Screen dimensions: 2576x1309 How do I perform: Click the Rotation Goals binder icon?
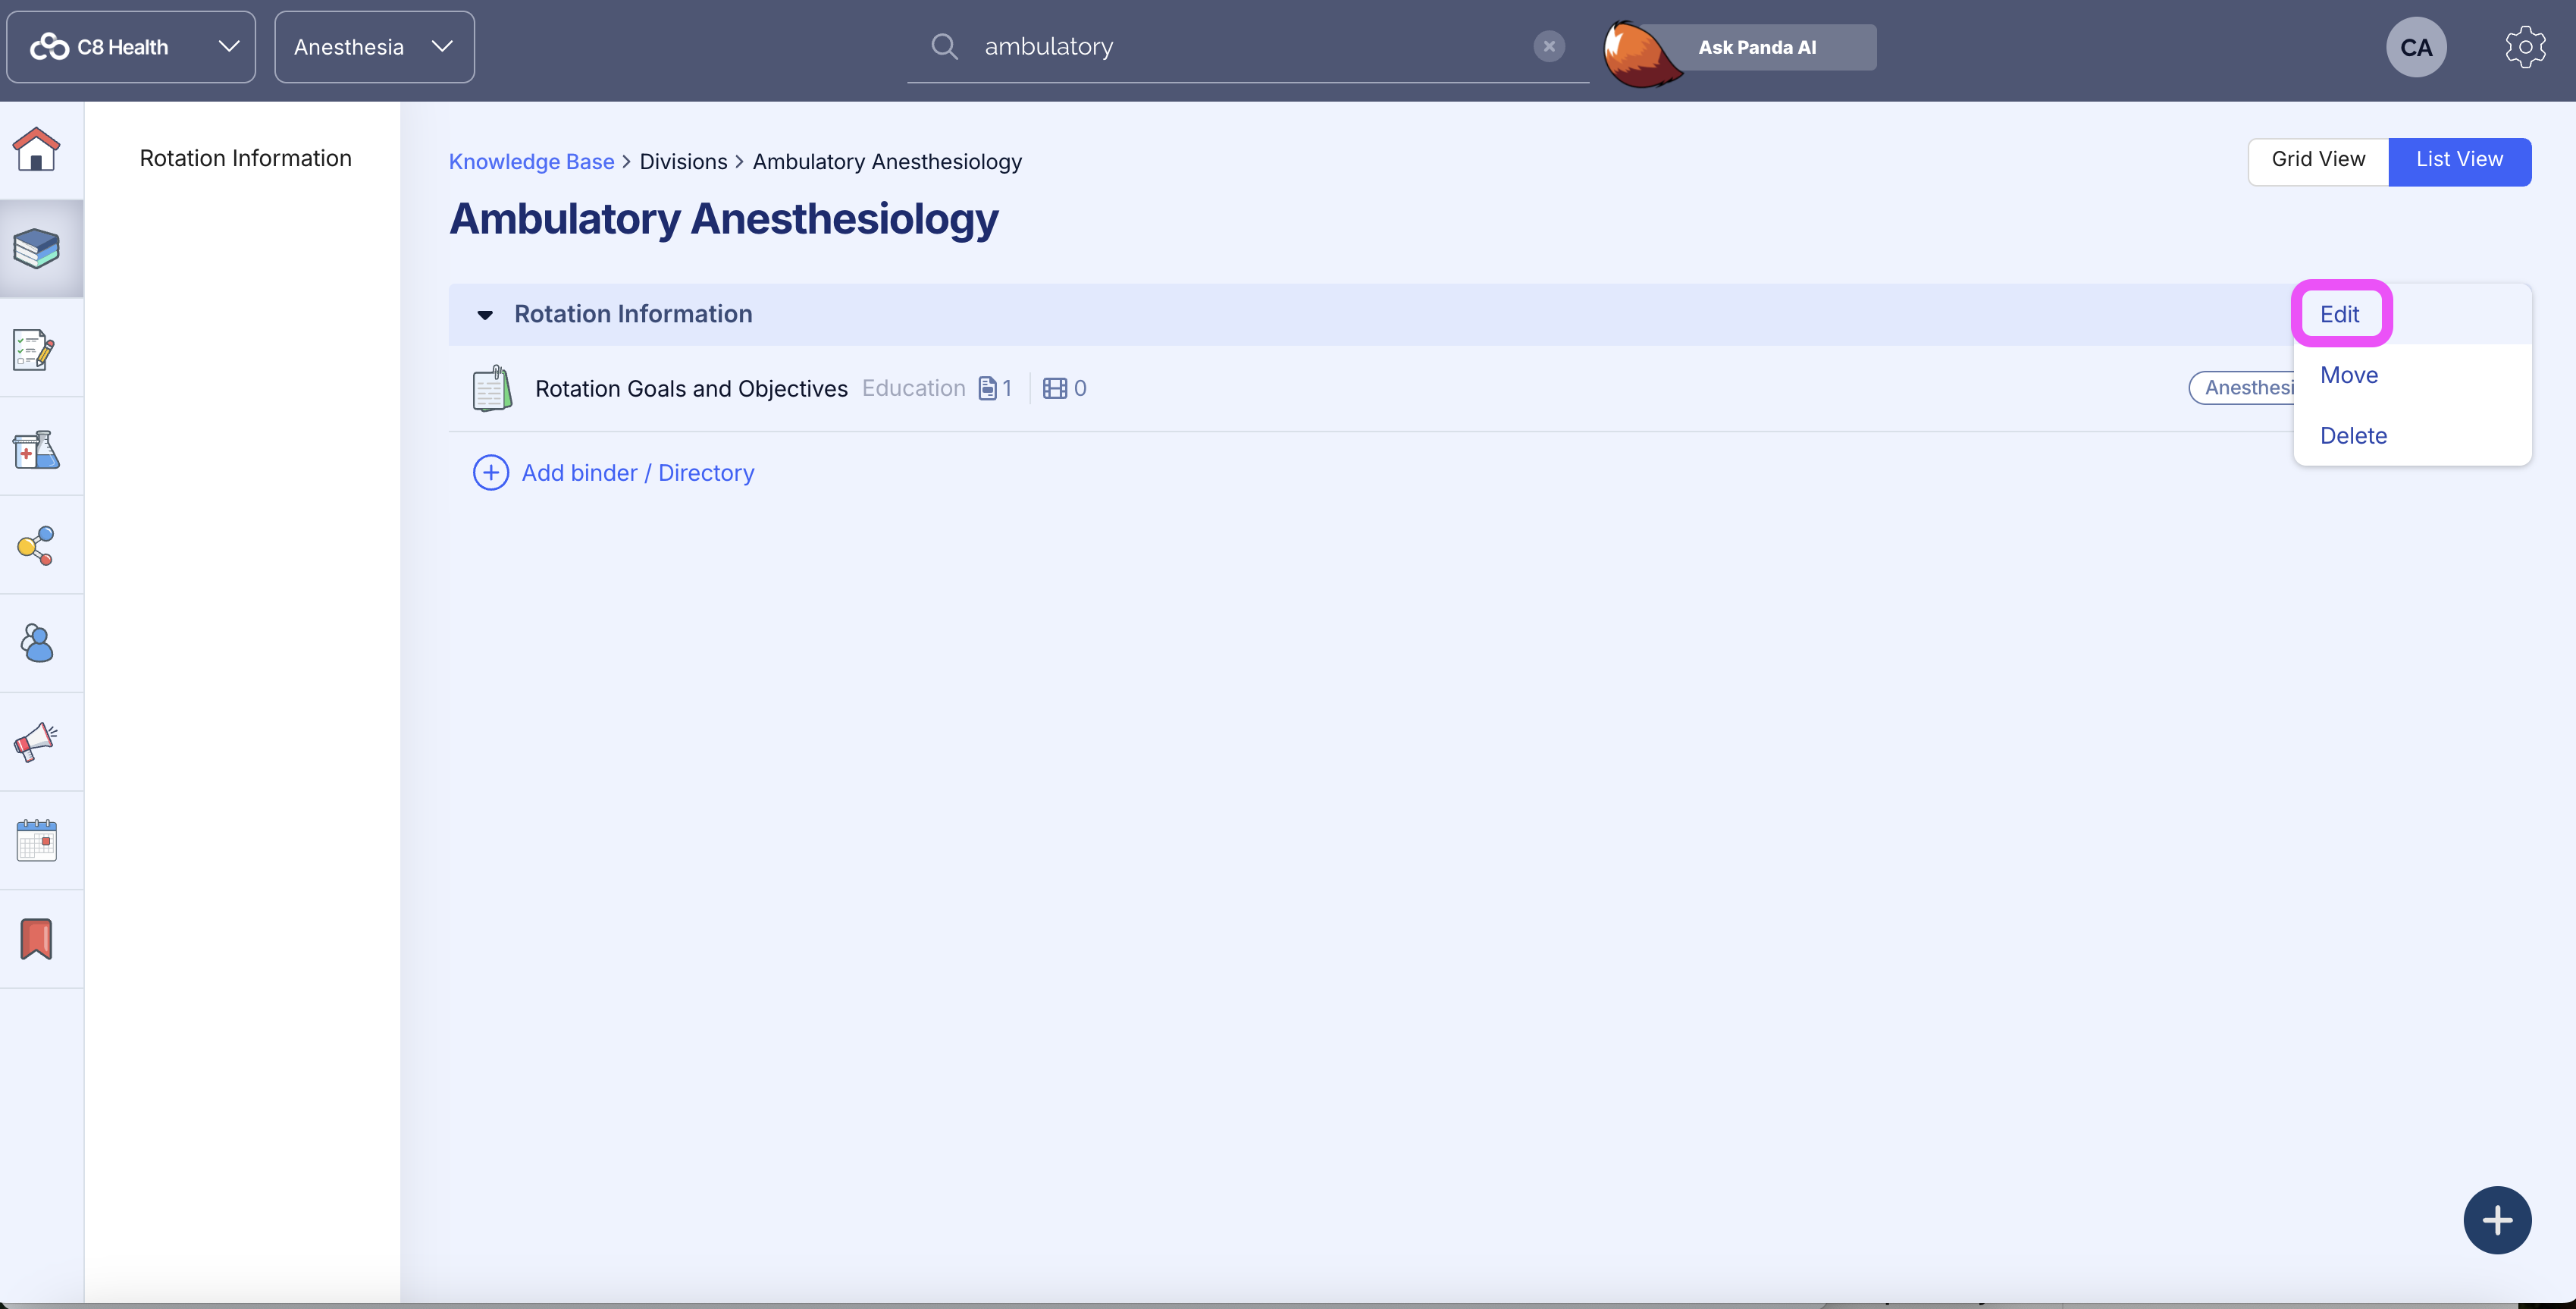click(x=492, y=388)
